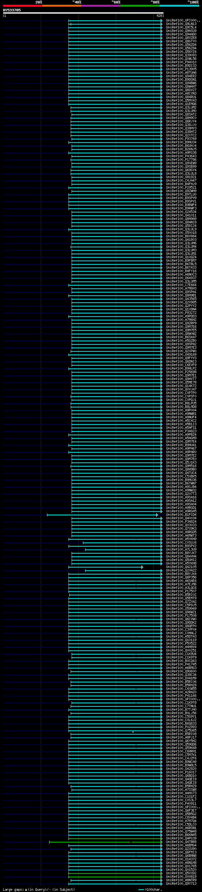This screenshot has width=202, height=892.
Task: Select the UniRef100_O64937 hit label
Action: click(x=181, y=278)
